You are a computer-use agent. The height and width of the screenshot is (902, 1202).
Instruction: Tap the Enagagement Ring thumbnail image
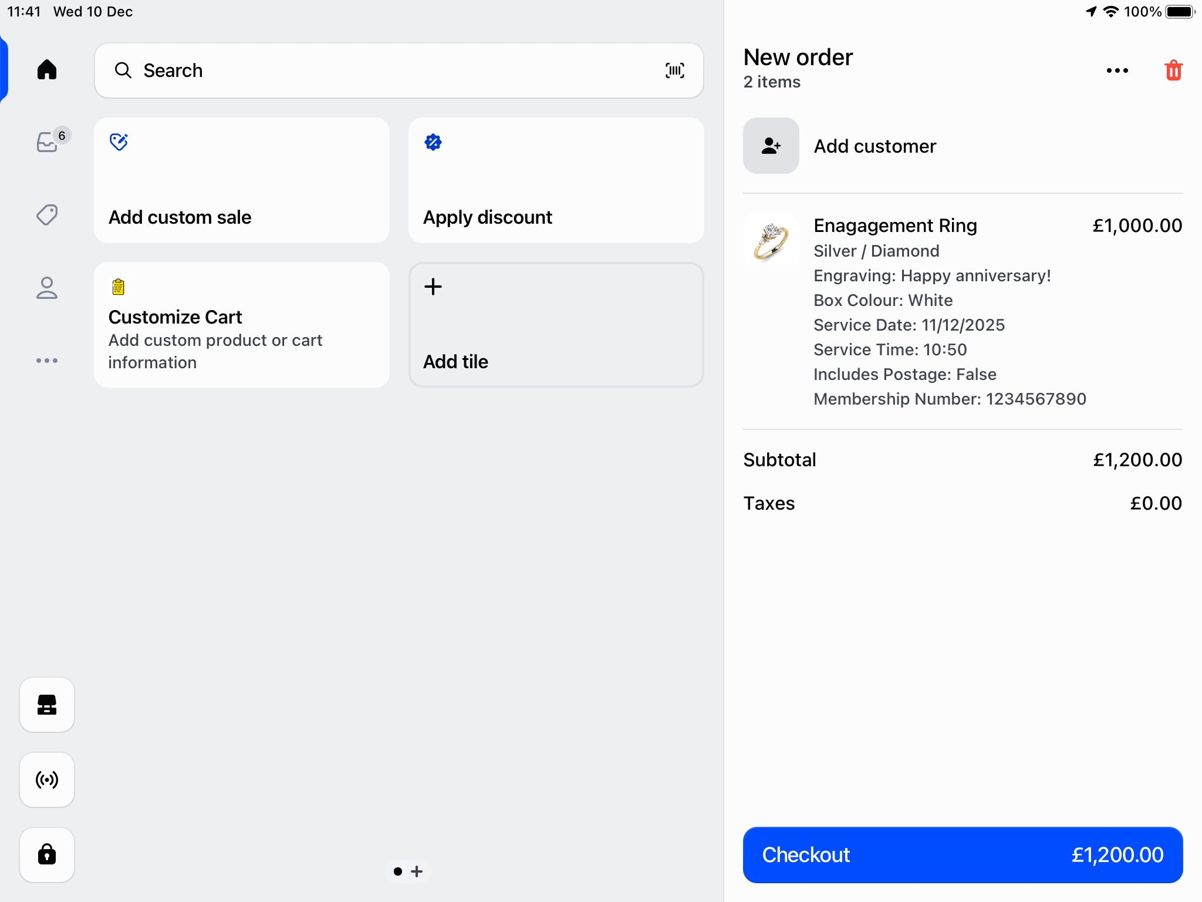click(771, 240)
